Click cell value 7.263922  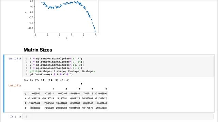[x=49, y=108]
